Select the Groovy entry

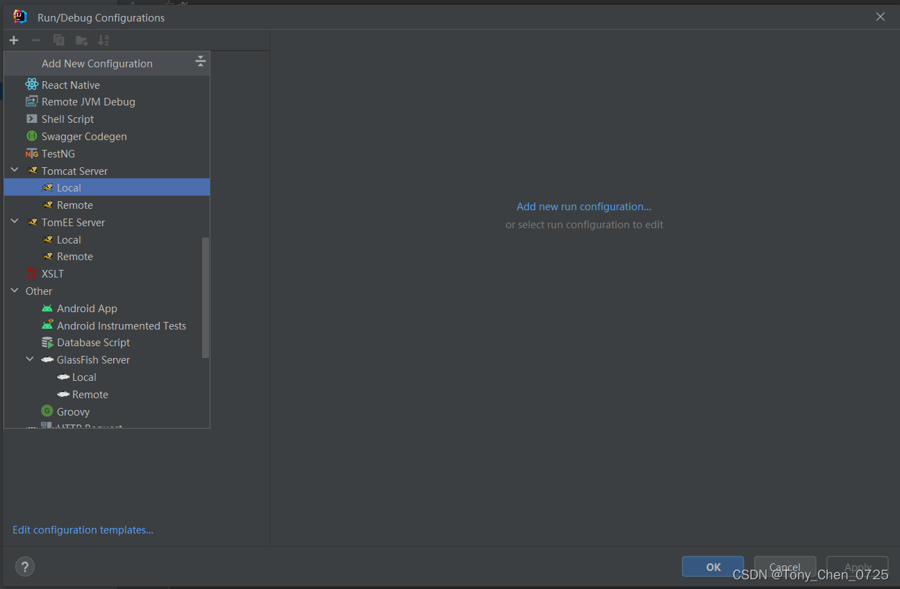pos(107,411)
